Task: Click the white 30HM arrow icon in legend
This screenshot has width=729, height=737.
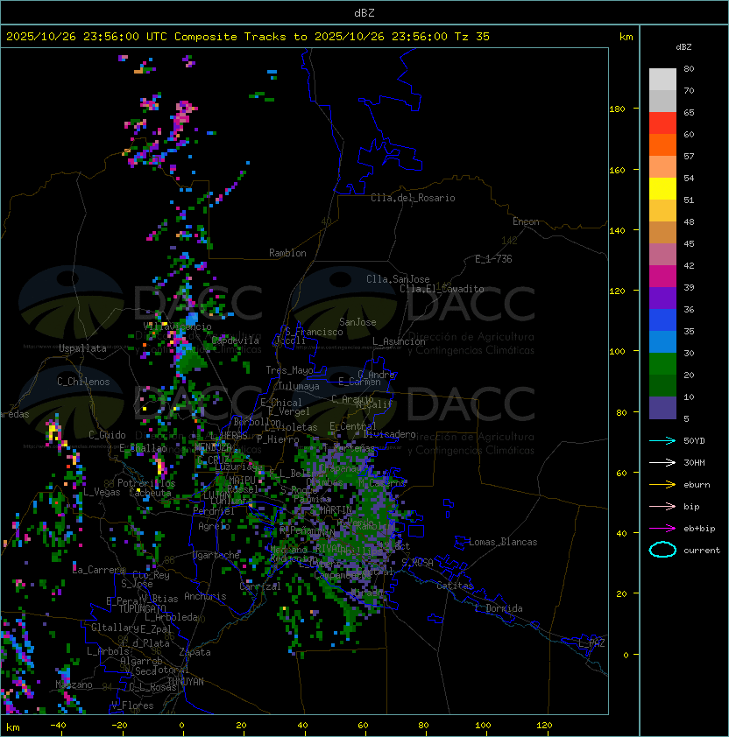Action: (662, 463)
